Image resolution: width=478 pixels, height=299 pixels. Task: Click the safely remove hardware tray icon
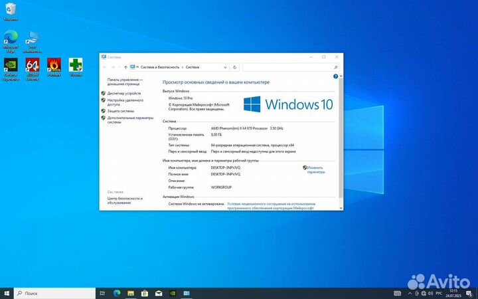[417, 293]
